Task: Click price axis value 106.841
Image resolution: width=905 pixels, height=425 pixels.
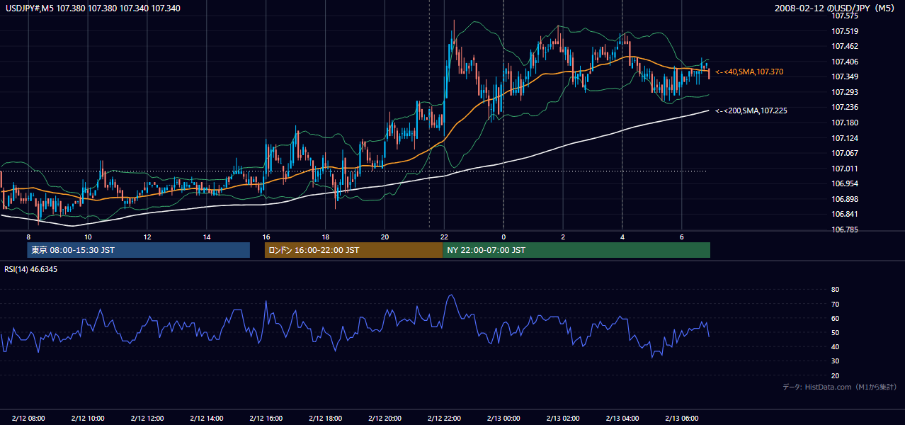Action: [x=845, y=214]
